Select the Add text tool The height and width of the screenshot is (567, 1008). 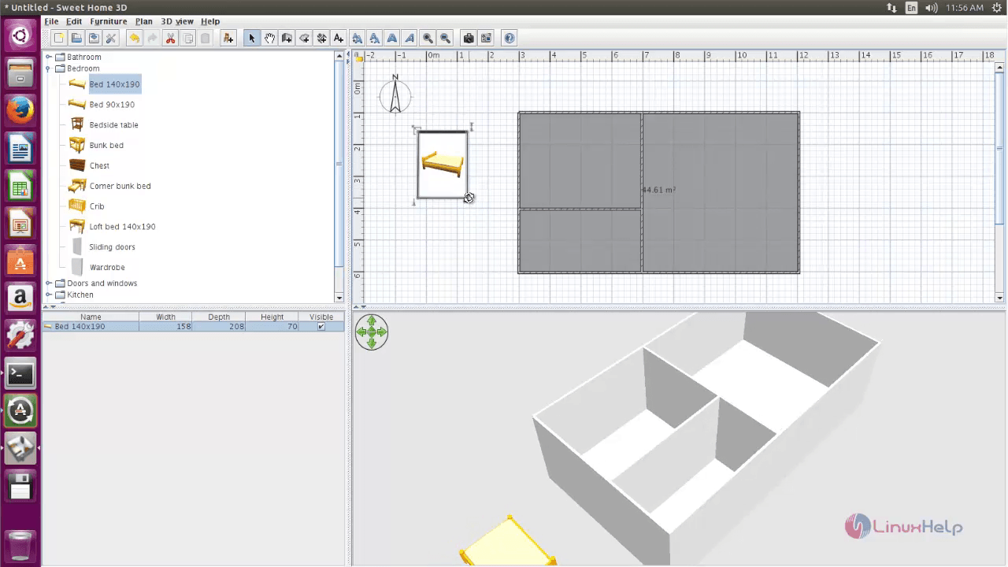(339, 38)
